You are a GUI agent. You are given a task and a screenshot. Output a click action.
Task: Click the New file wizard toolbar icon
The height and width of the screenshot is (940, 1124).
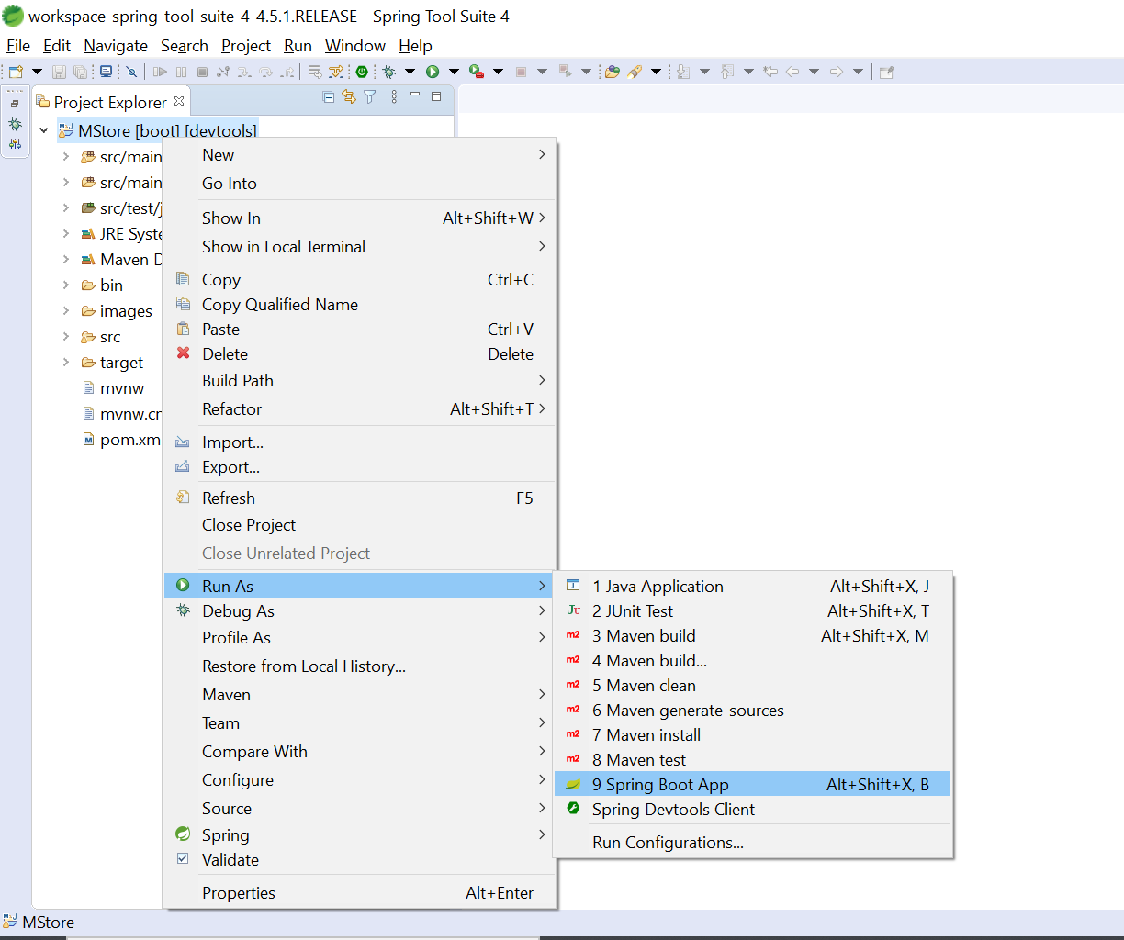16,72
